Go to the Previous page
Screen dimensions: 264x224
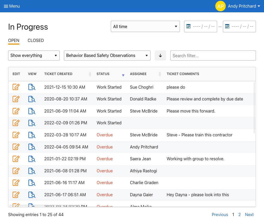pyautogui.click(x=220, y=215)
